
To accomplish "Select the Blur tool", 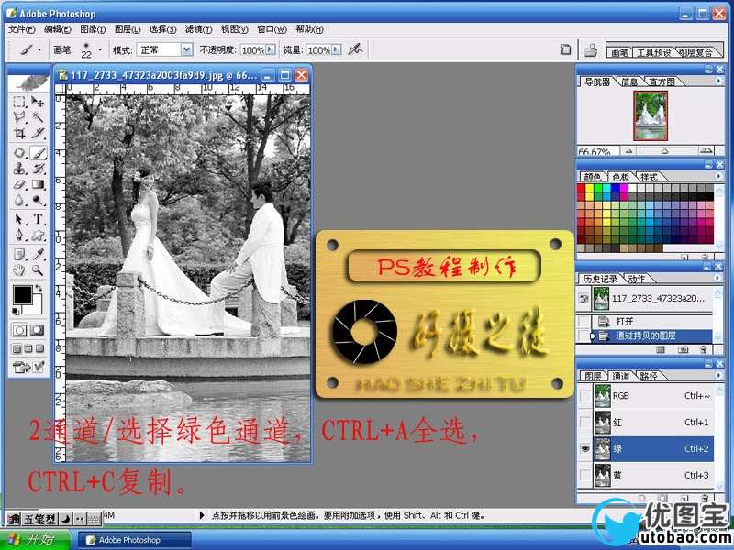I will [x=19, y=200].
